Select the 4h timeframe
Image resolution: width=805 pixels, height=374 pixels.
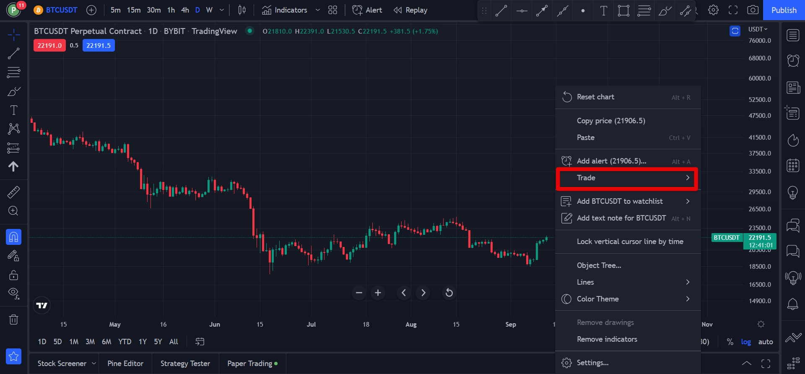(185, 10)
